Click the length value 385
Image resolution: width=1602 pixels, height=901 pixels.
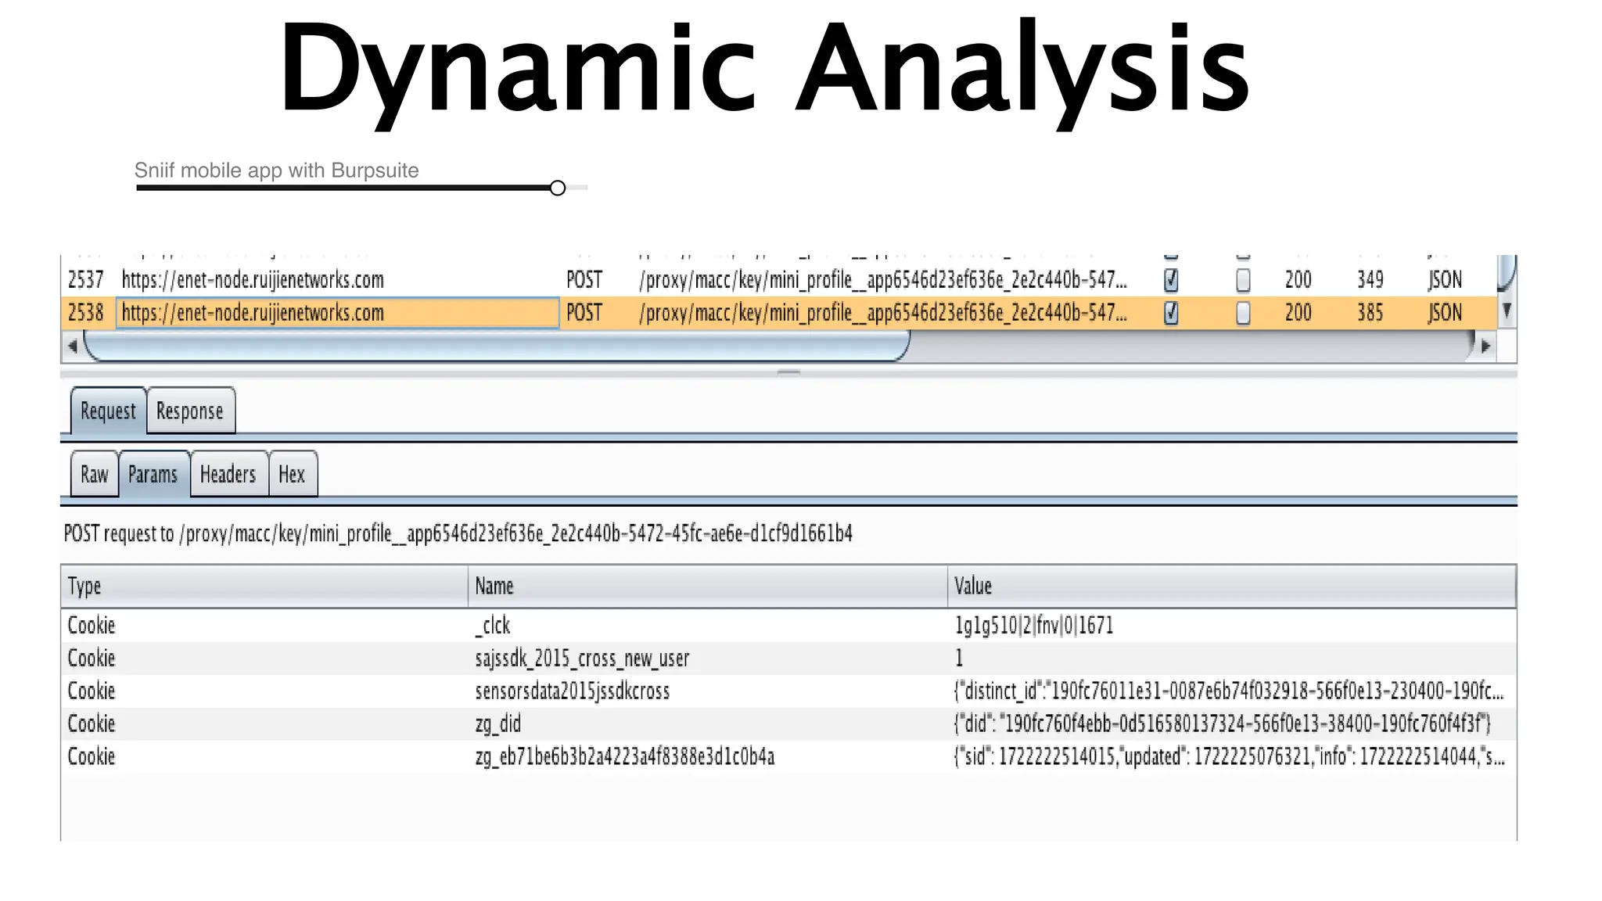click(x=1370, y=313)
